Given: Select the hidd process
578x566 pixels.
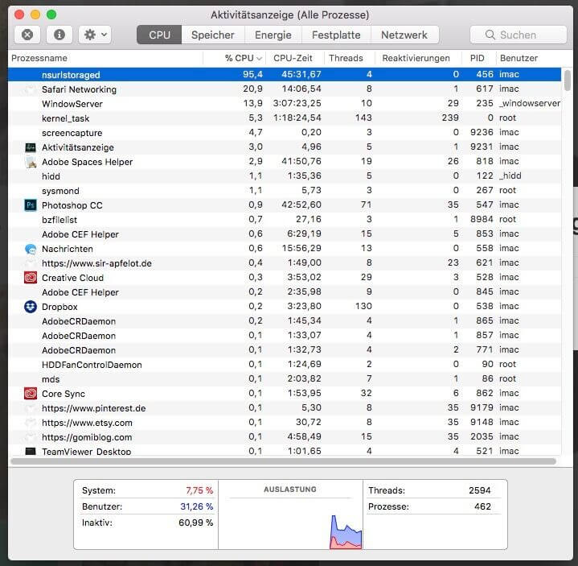Looking at the screenshot, I should pyautogui.click(x=51, y=176).
